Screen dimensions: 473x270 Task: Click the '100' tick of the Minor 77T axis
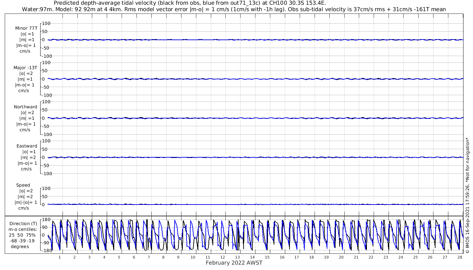(46, 24)
